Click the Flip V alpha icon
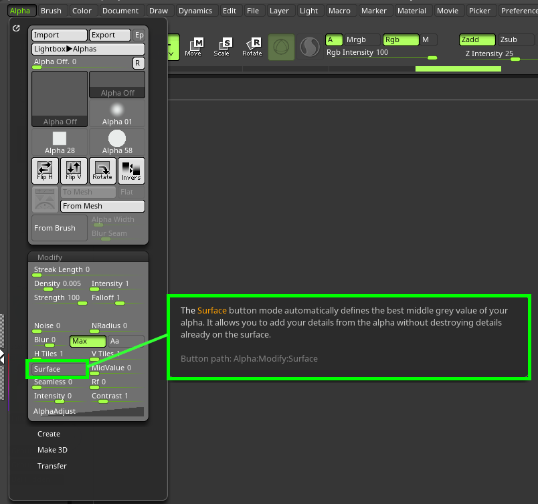Image resolution: width=538 pixels, height=504 pixels. click(74, 170)
